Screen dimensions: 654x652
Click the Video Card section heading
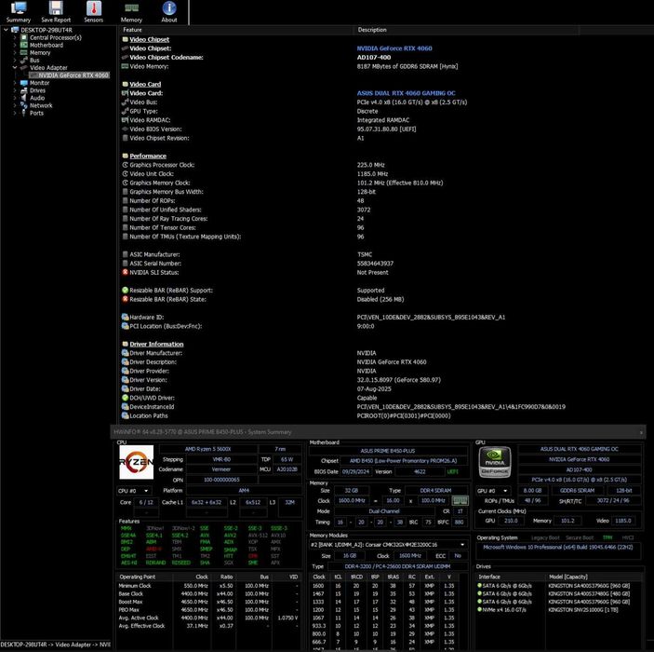pos(145,84)
